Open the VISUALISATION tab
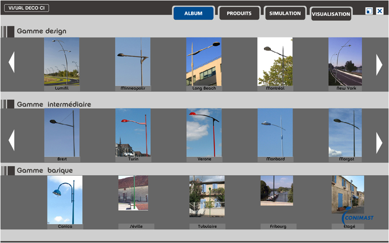This screenshot has height=243, width=389. tap(331, 14)
